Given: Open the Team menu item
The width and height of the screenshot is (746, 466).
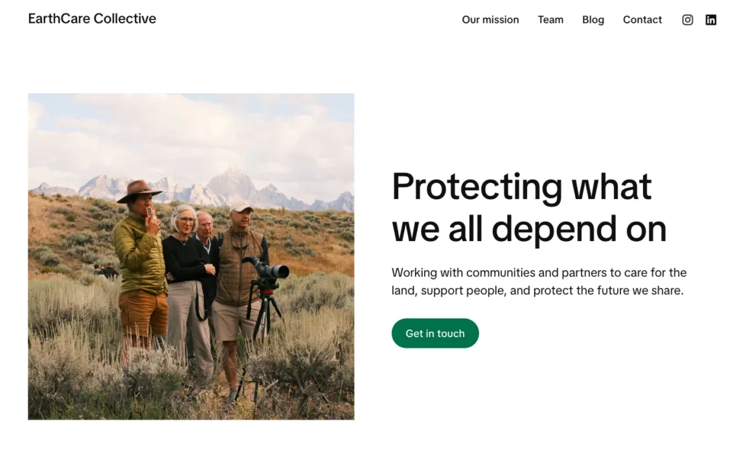Looking at the screenshot, I should 550,19.
